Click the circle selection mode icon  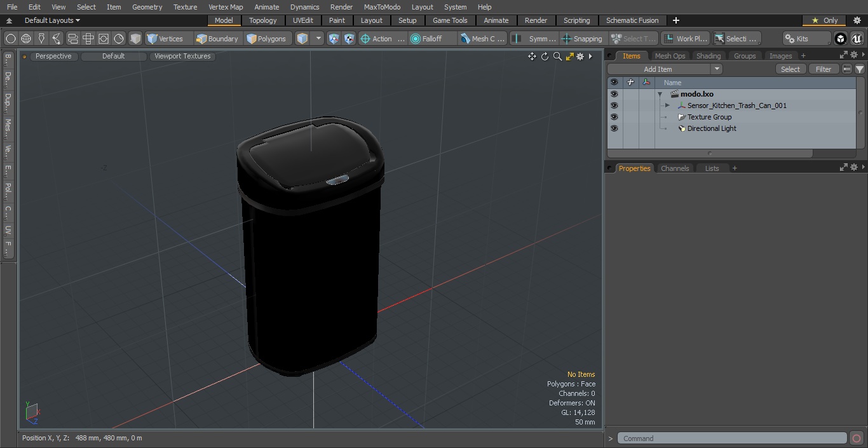tap(11, 39)
